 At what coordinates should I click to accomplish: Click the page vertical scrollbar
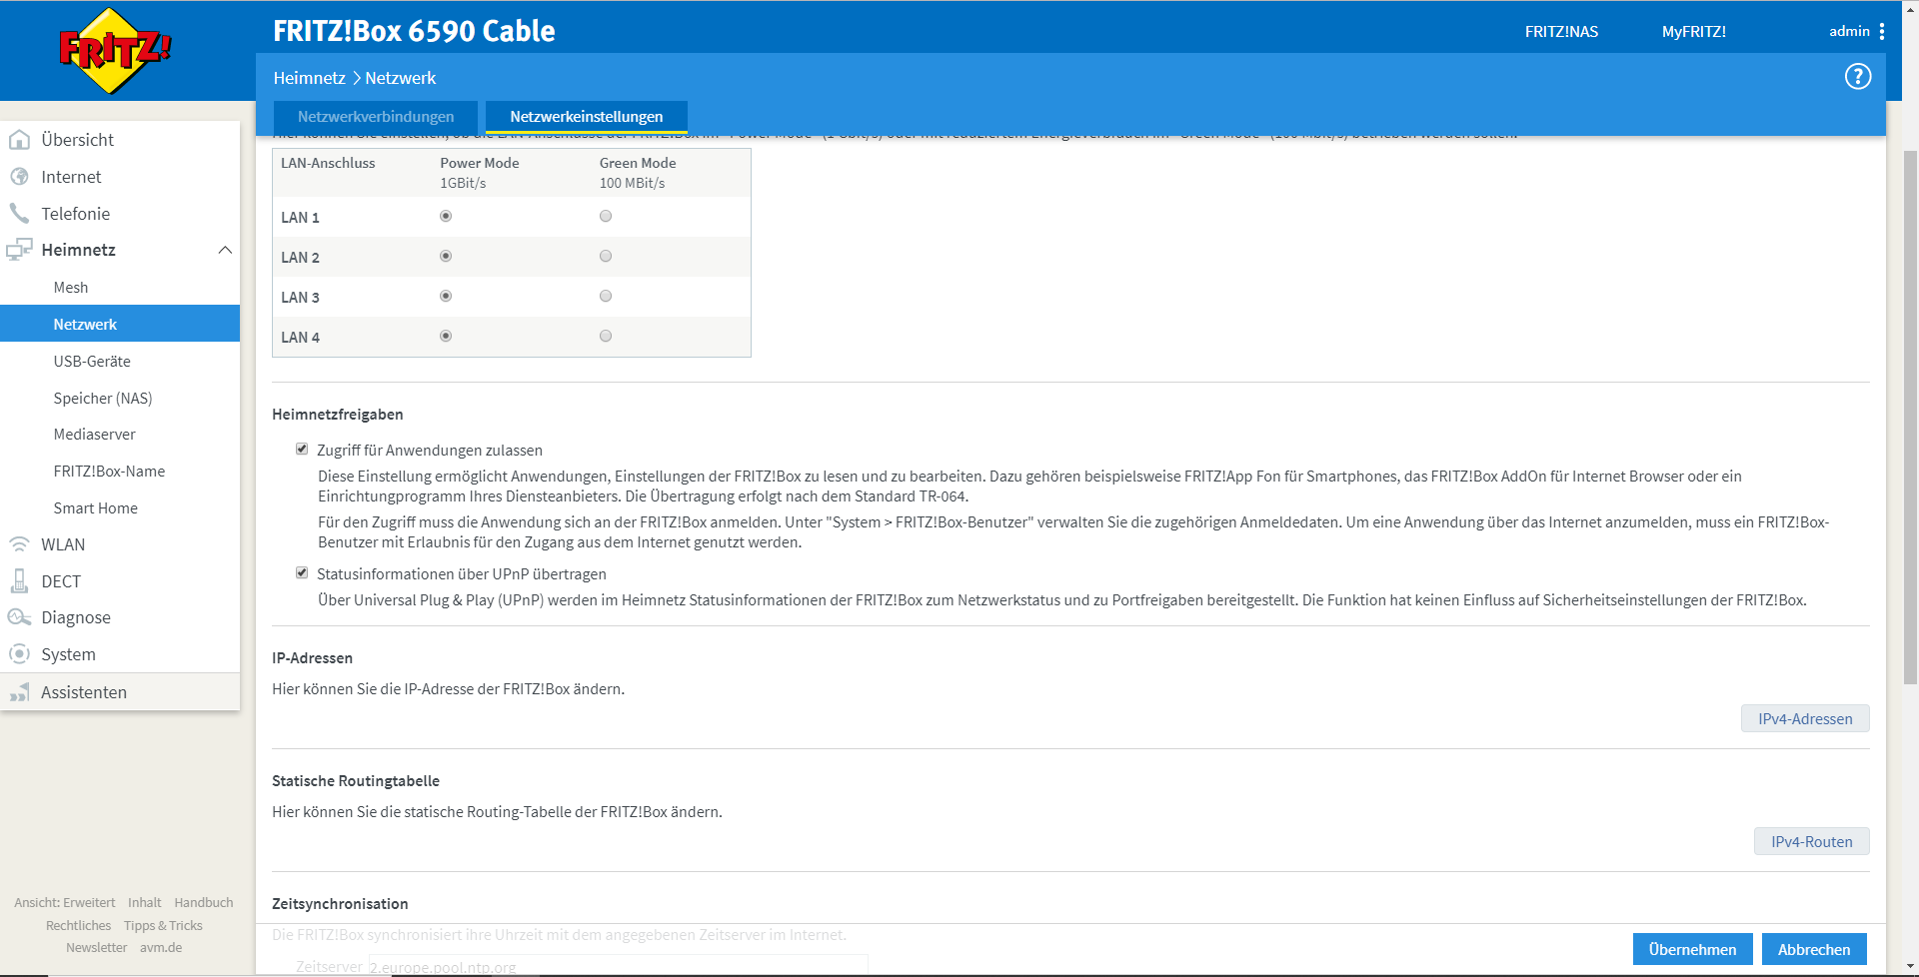(x=1910, y=418)
